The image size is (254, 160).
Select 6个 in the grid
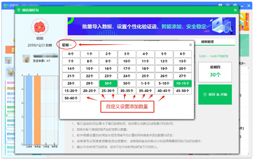click(183, 54)
